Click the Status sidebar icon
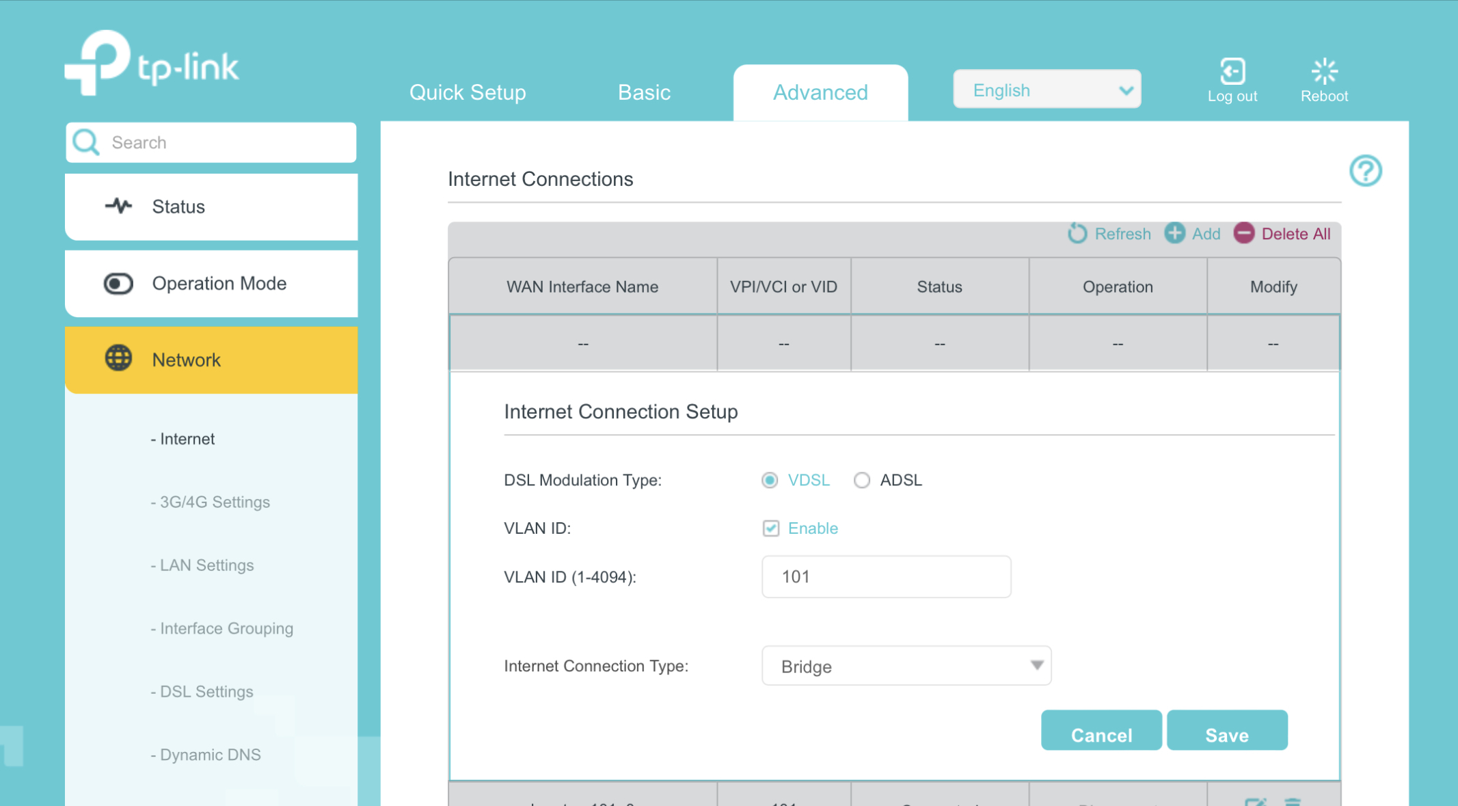The width and height of the screenshot is (1458, 806). pos(118,206)
